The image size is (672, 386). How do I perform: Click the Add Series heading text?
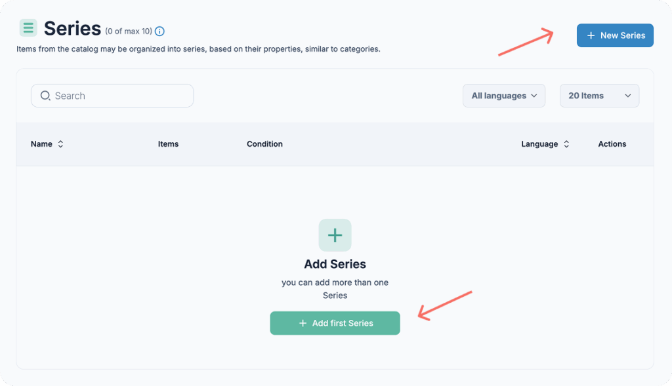335,264
